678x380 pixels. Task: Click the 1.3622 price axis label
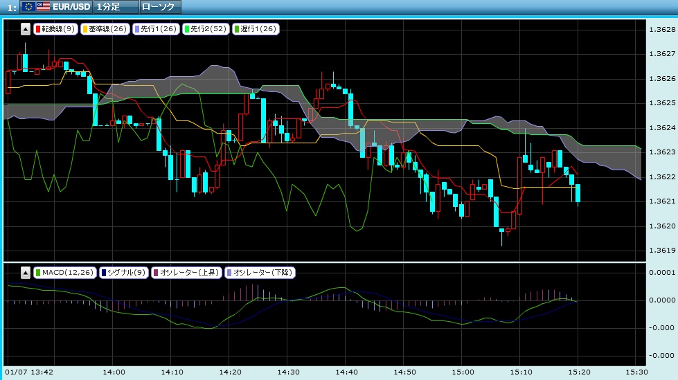[x=662, y=177]
